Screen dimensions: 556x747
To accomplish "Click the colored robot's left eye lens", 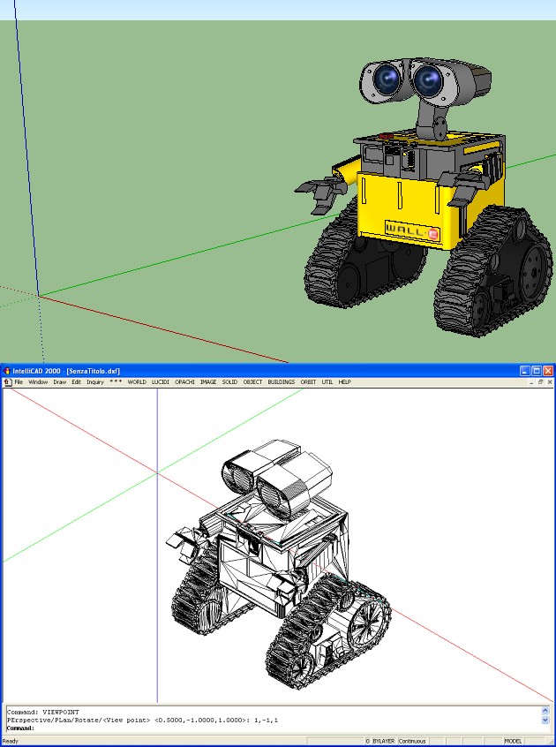I will [x=386, y=79].
